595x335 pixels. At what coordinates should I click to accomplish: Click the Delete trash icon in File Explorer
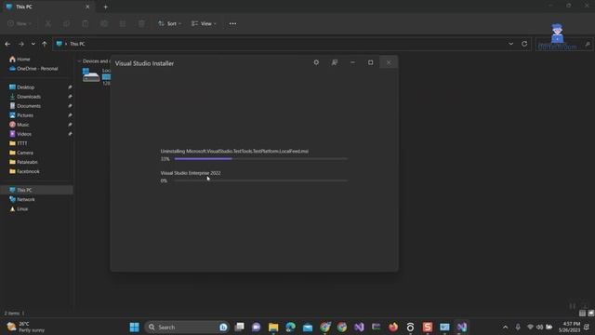pyautogui.click(x=141, y=23)
